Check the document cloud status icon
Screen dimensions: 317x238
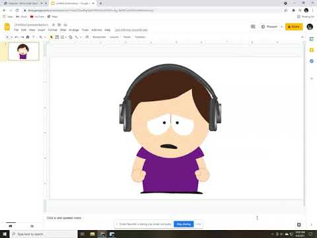(x=65, y=24)
